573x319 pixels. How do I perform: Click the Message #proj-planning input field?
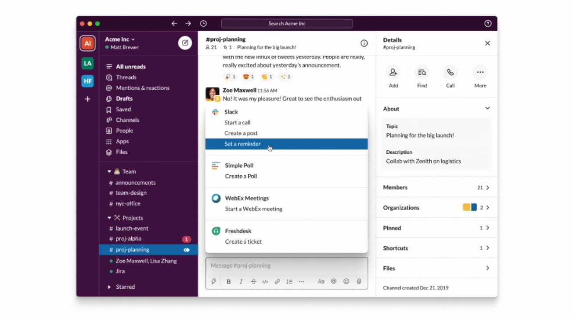[286, 265]
